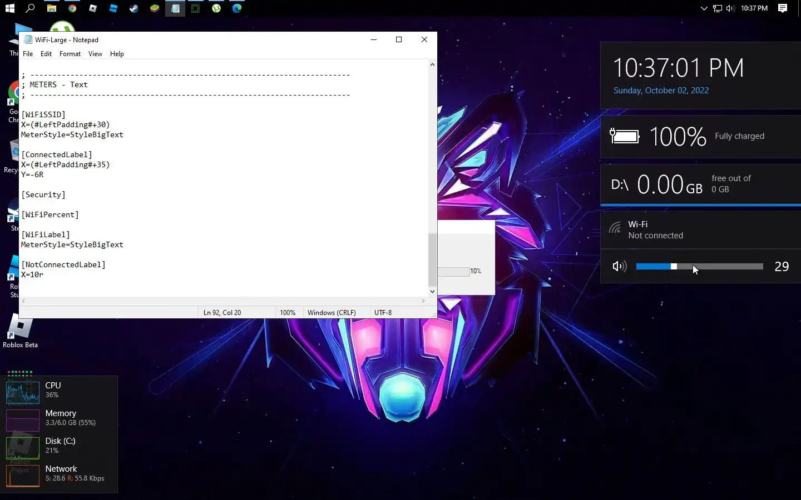The image size is (801, 500).
Task: Show hidden system tray icons
Action: point(704,8)
